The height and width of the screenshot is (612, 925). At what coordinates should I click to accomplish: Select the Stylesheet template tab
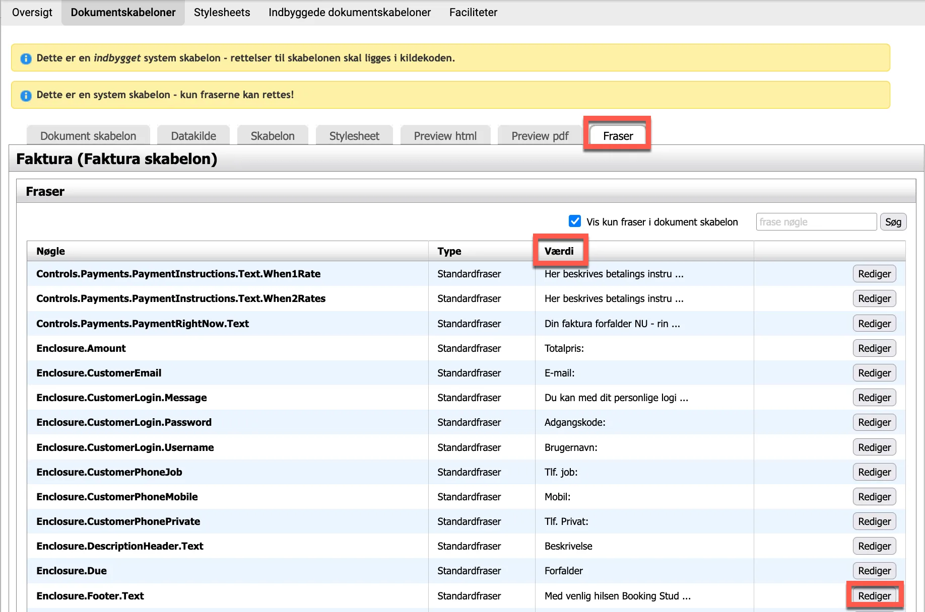click(x=354, y=136)
